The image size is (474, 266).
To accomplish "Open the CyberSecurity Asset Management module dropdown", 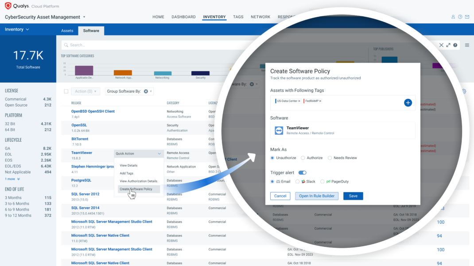I will (x=84, y=17).
